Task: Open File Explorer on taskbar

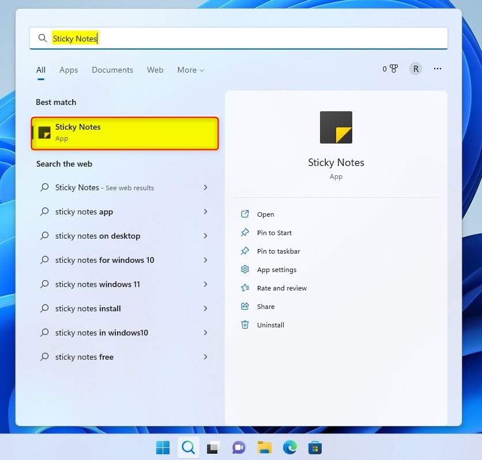Action: point(265,447)
